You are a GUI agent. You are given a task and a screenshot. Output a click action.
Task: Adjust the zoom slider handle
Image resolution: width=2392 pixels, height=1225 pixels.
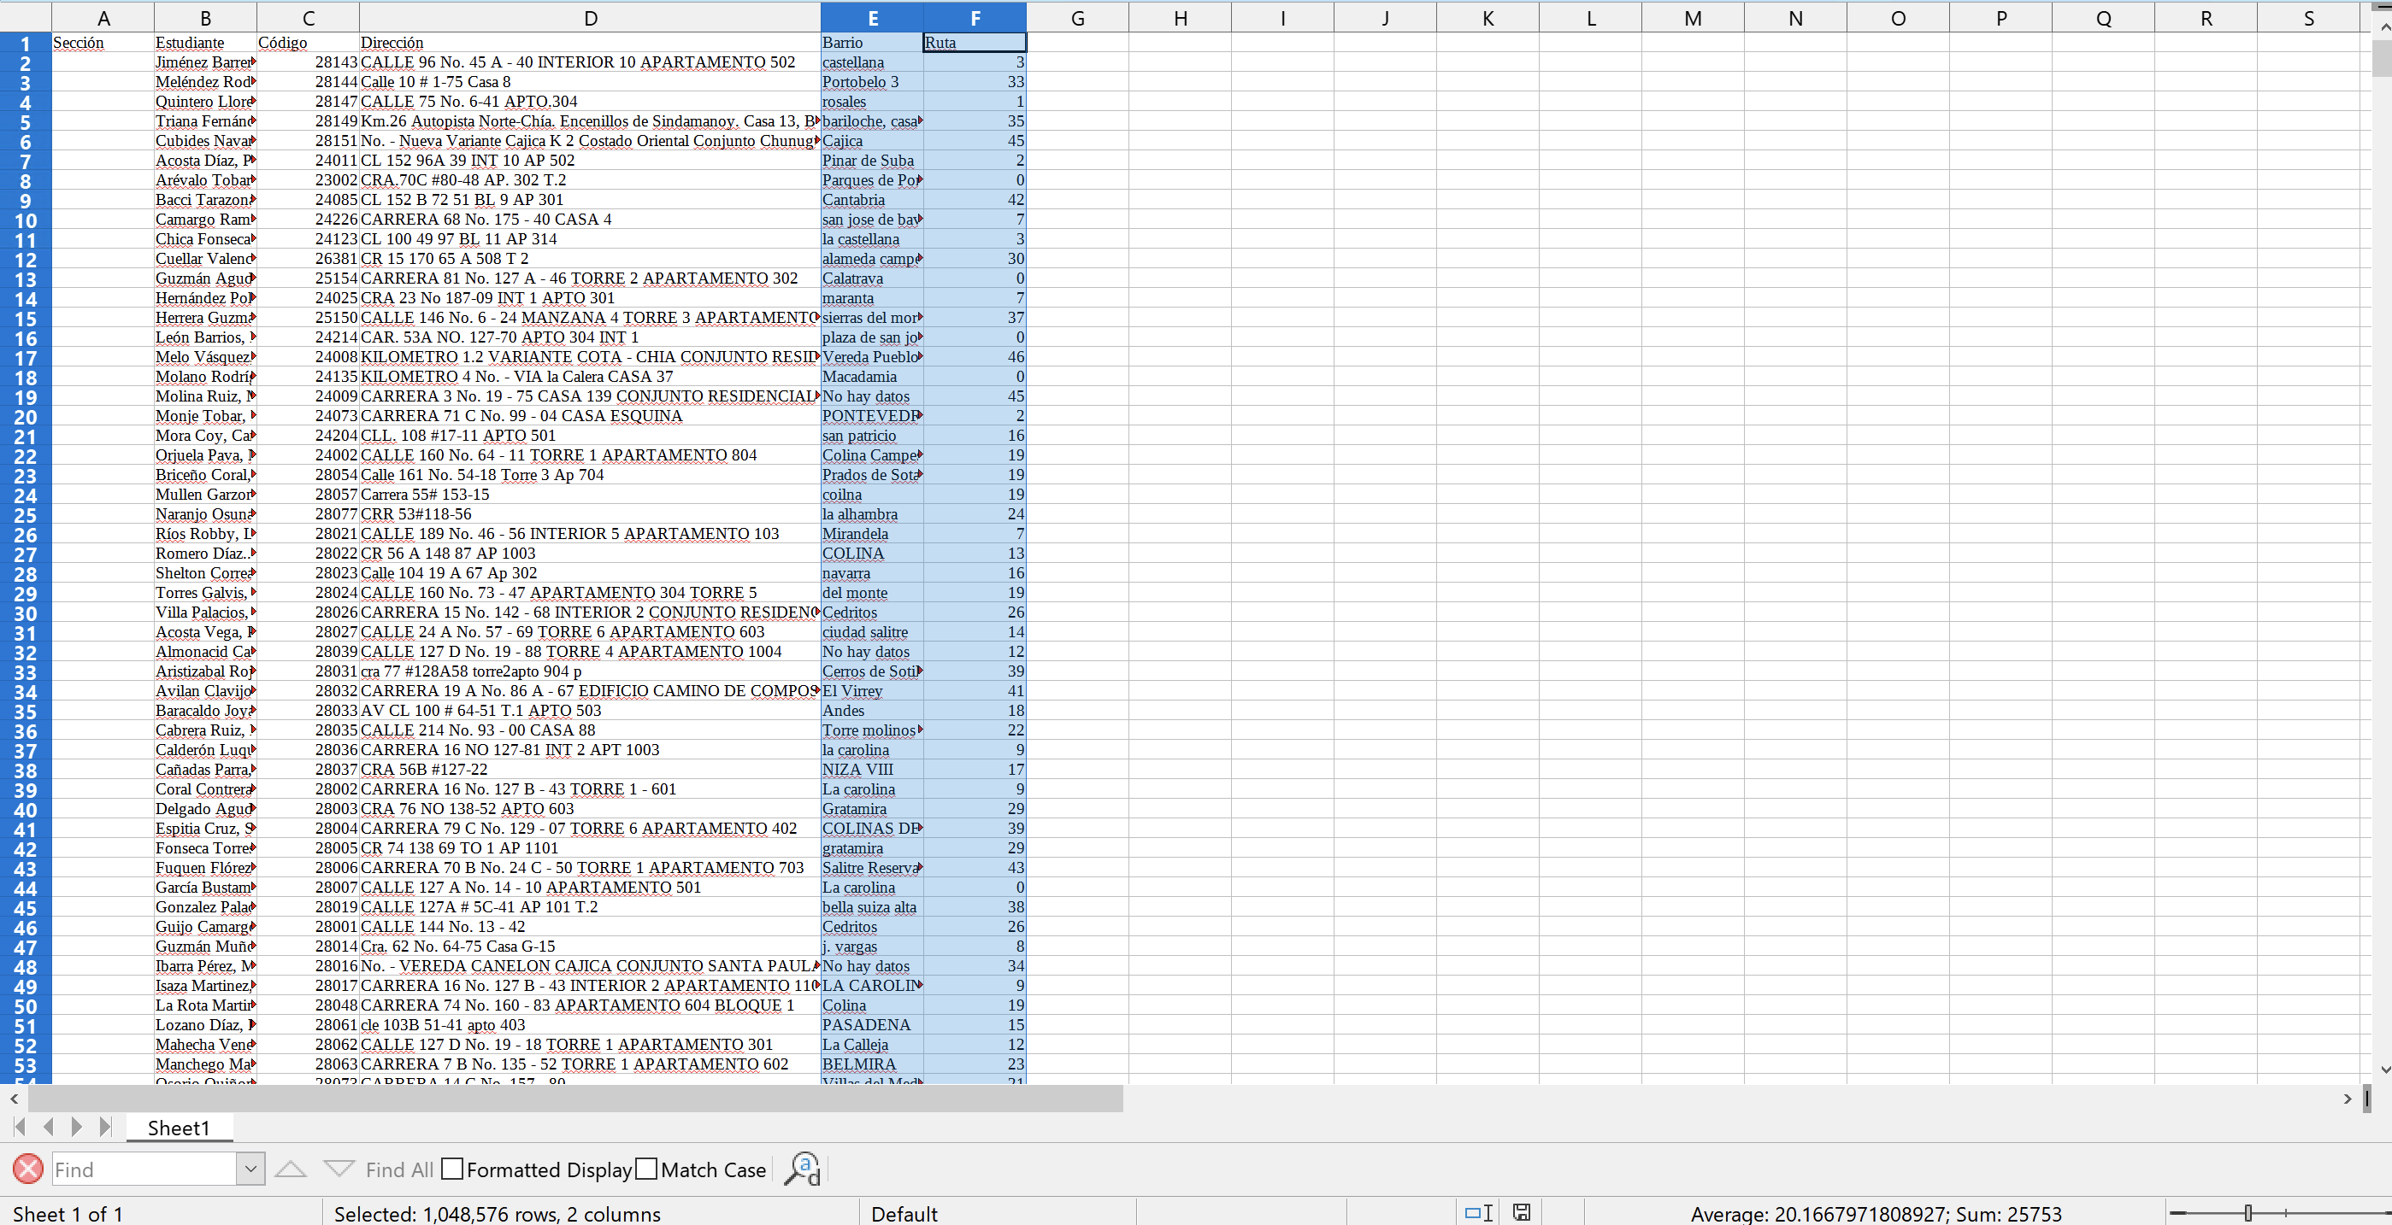2248,1212
